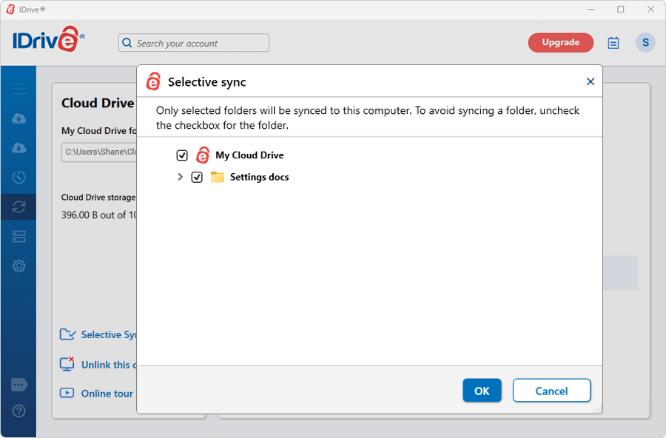Open the Settings gear sidebar icon

(x=19, y=266)
